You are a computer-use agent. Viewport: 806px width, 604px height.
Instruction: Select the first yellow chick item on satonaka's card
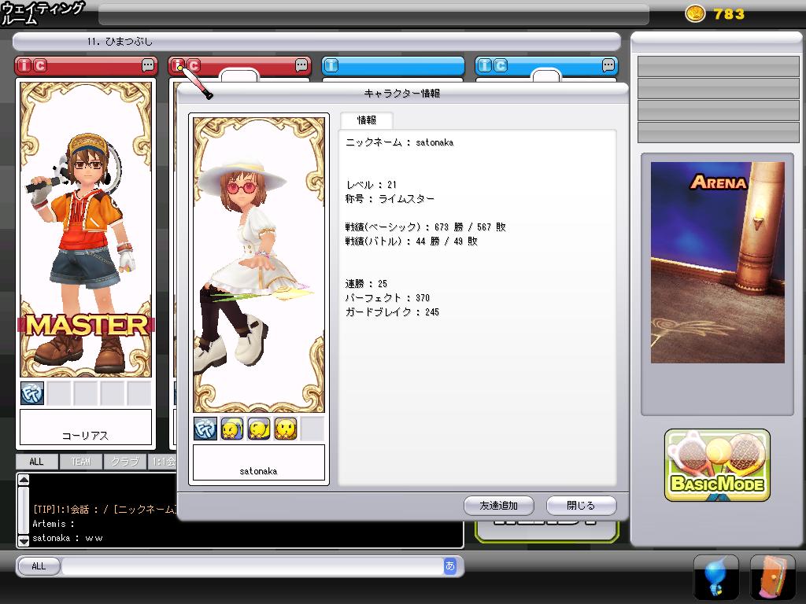tap(232, 429)
